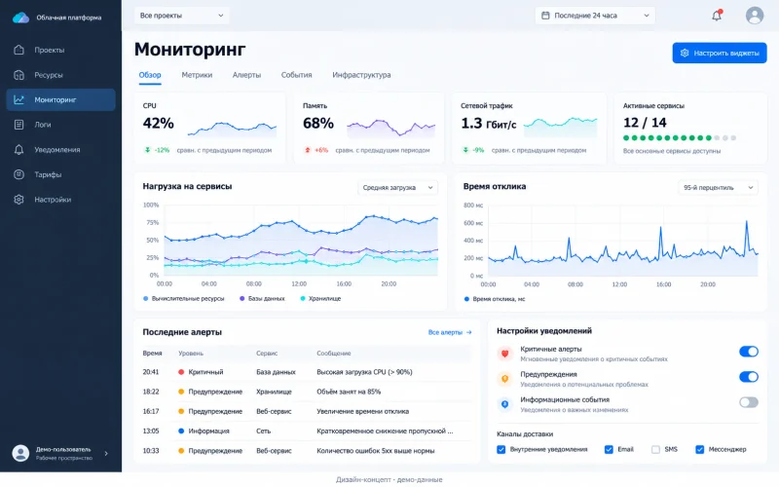Open the Ресурсы sidebar icon

pyautogui.click(x=19, y=75)
